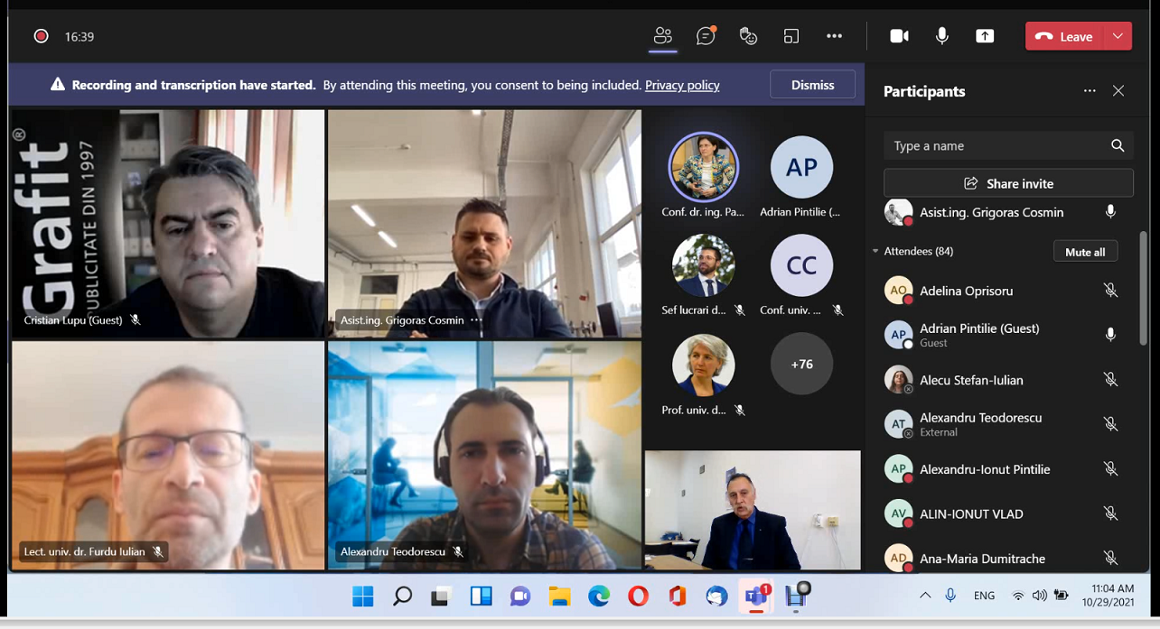Open participants panel more options ellipsis
Image resolution: width=1160 pixels, height=629 pixels.
(1090, 91)
